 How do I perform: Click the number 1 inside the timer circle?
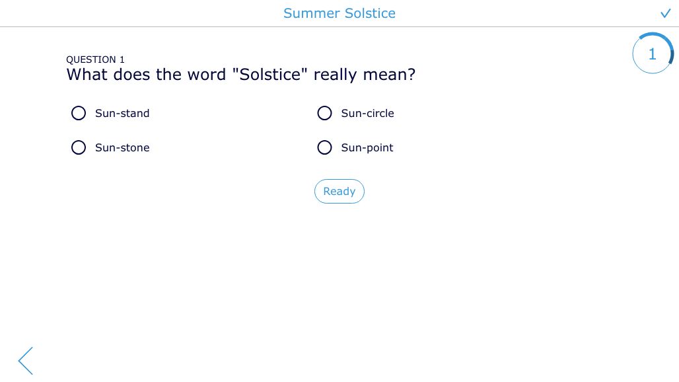click(653, 54)
